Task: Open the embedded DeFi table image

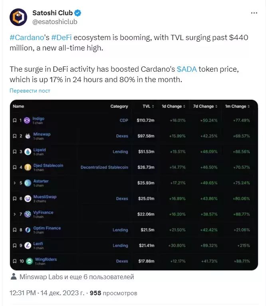Action: [134, 185]
